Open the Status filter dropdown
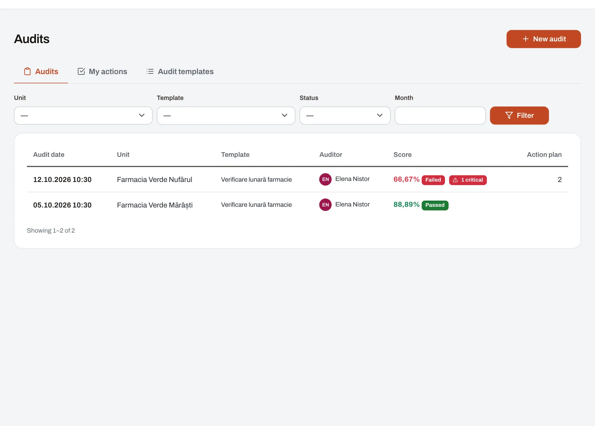This screenshot has height=426, width=595. pos(345,115)
